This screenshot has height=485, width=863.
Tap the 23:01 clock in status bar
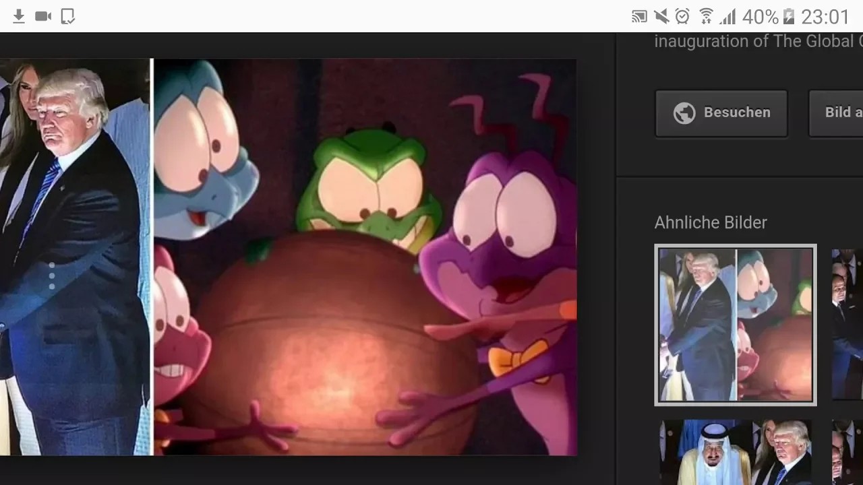(825, 16)
